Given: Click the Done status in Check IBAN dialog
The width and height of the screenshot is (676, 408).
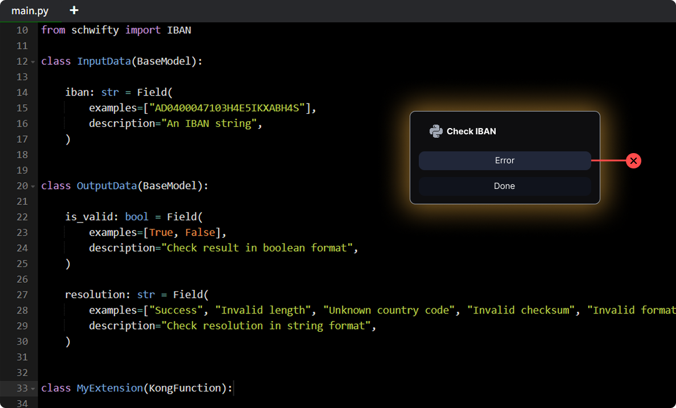Looking at the screenshot, I should [504, 186].
